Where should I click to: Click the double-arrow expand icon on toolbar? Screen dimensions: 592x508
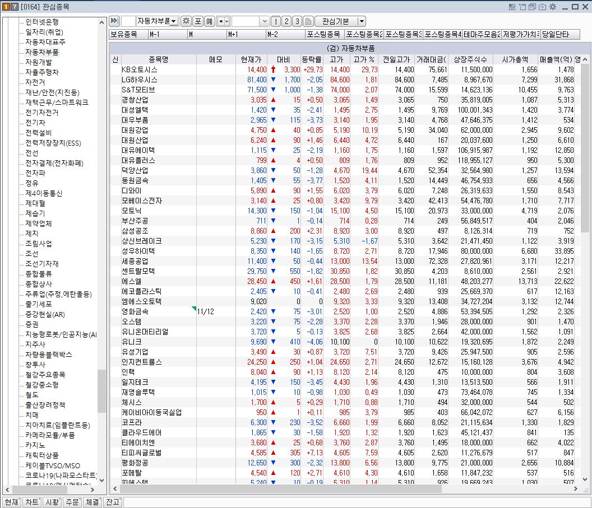[114, 21]
